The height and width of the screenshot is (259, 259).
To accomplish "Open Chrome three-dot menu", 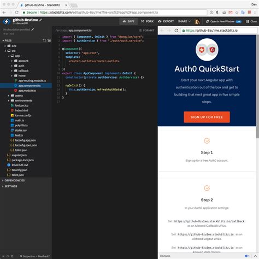I will [255, 13].
